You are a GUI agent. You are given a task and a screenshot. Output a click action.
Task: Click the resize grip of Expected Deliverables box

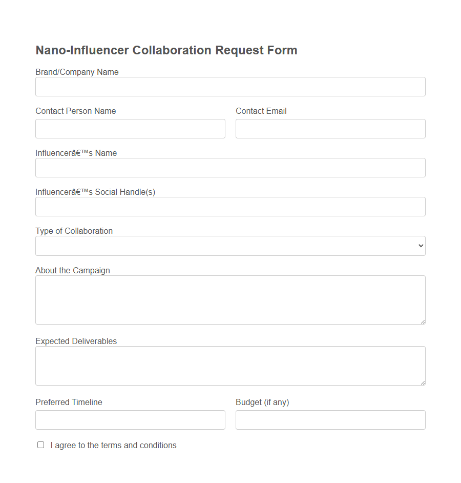423,383
